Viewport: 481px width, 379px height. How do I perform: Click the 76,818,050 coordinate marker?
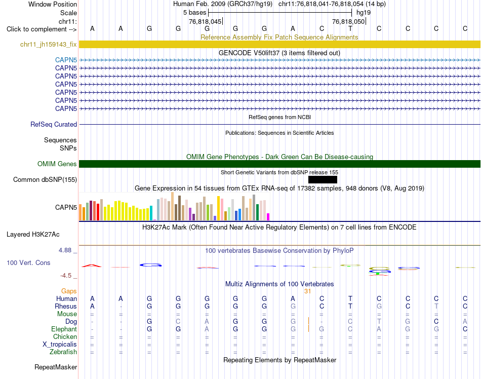click(348, 21)
